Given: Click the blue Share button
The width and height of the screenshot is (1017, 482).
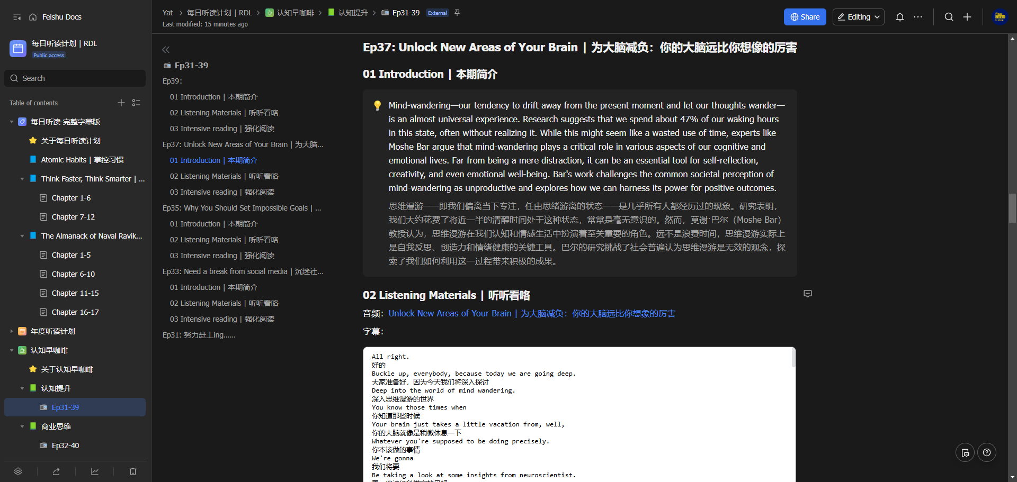Looking at the screenshot, I should 805,17.
